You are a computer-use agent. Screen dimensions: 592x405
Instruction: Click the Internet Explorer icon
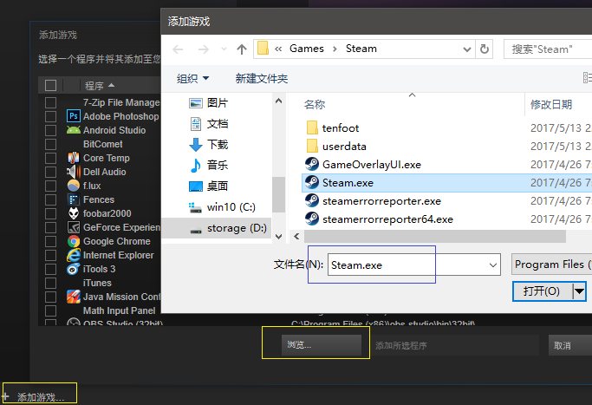(x=74, y=255)
